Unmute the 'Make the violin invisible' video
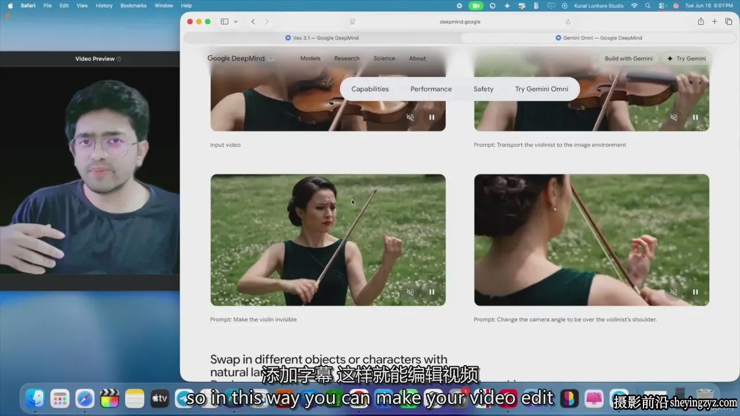Image resolution: width=740 pixels, height=416 pixels. tap(410, 292)
